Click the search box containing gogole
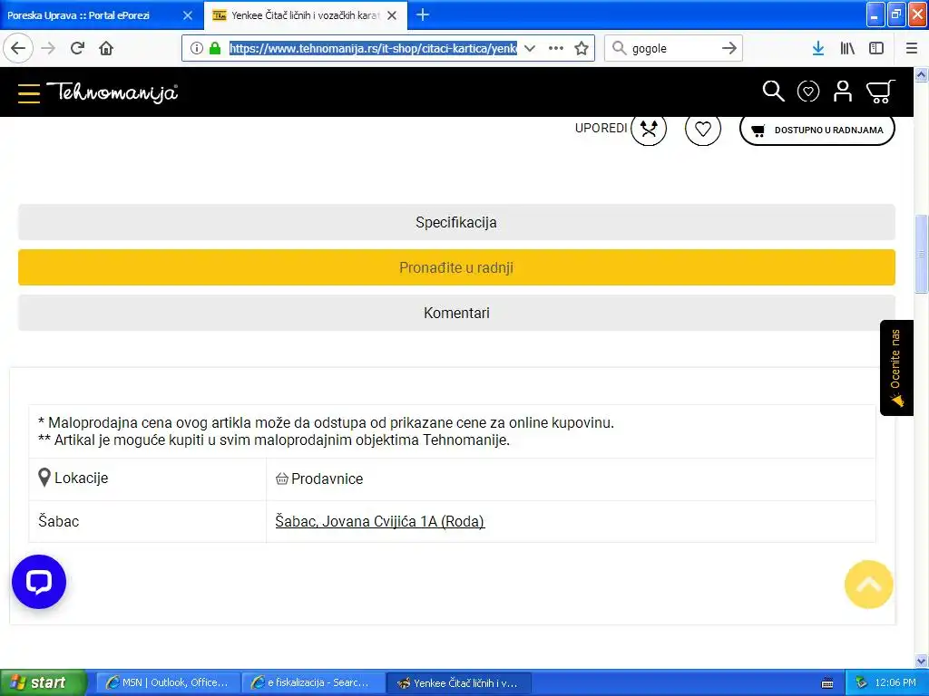 673,48
